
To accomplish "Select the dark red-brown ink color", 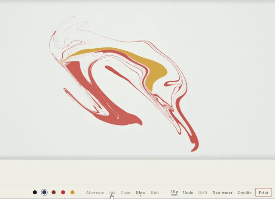I will (x=54, y=192).
